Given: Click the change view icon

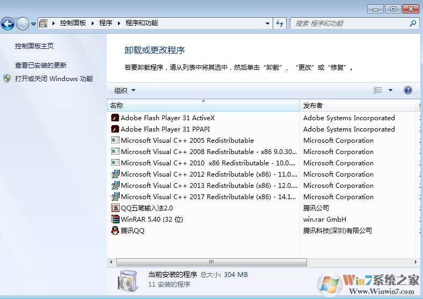Looking at the screenshot, I should click(x=378, y=90).
